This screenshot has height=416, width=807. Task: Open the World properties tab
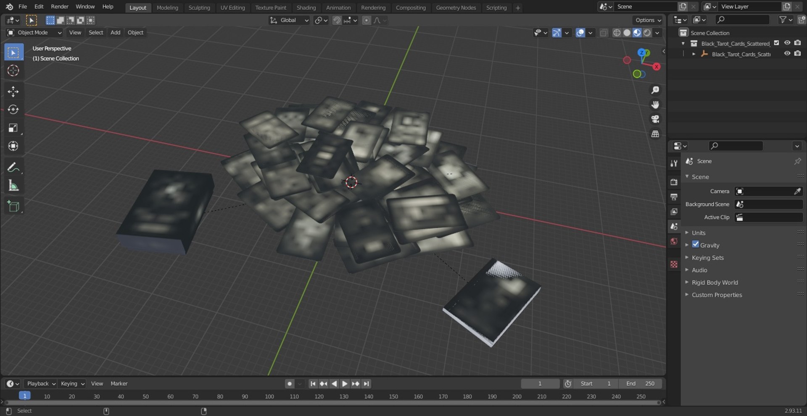point(674,241)
